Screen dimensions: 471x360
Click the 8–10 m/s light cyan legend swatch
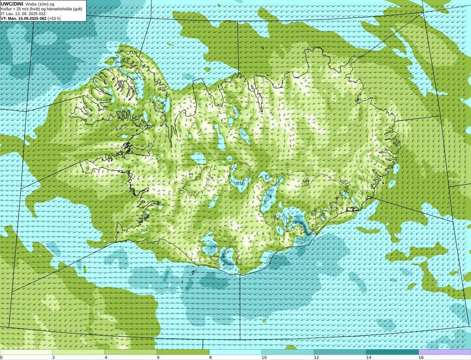(235, 352)
